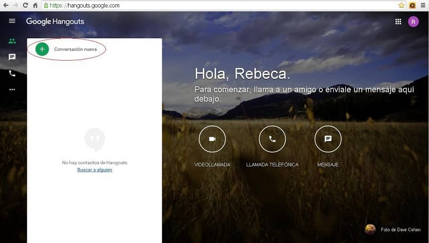Screen dimensions: 429x243
Task: Open the purple R account avatar
Action: coord(414,22)
